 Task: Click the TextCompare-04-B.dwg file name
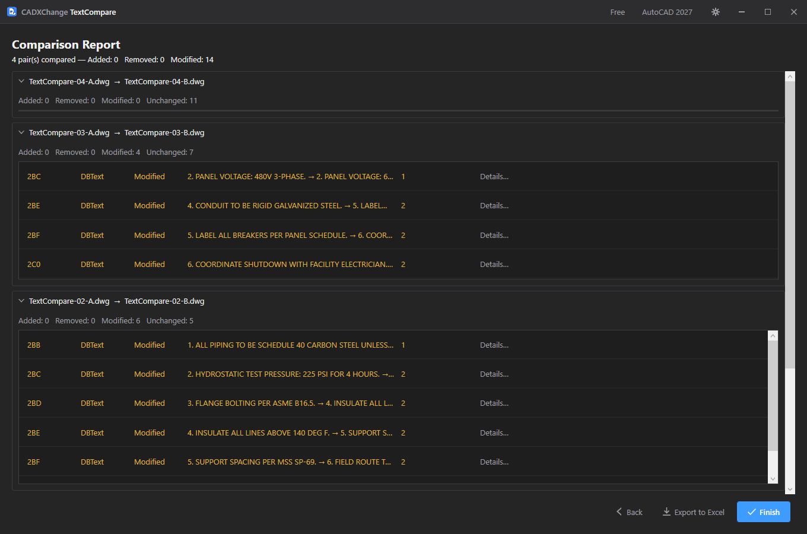pyautogui.click(x=164, y=81)
